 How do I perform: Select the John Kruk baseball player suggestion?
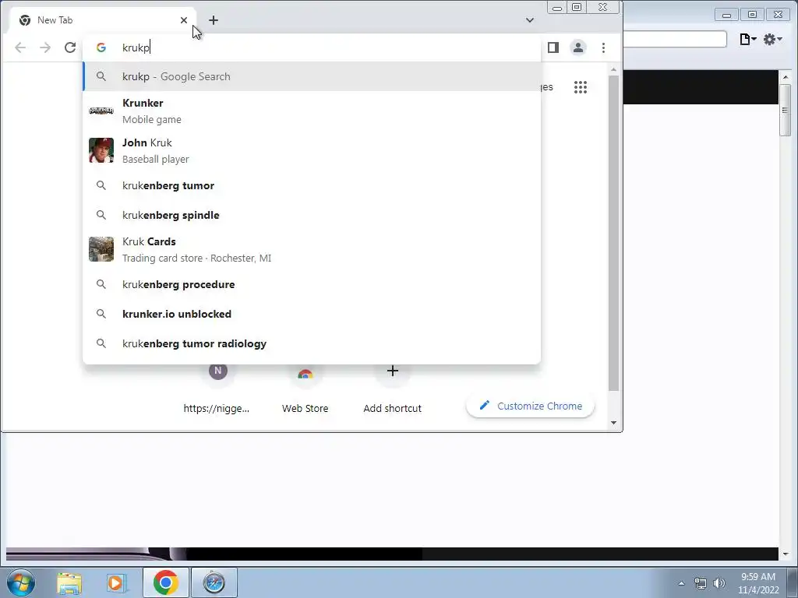pos(312,150)
